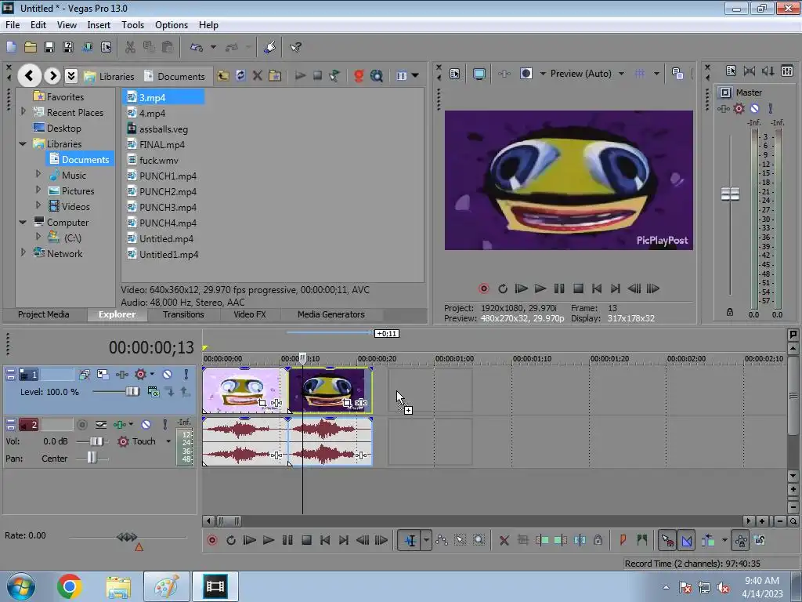802x602 pixels.
Task: Click the purple face video clip on timeline
Action: 331,390
